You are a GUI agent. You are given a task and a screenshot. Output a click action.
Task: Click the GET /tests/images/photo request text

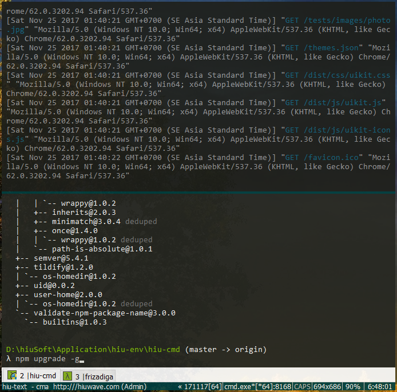[x=338, y=20]
